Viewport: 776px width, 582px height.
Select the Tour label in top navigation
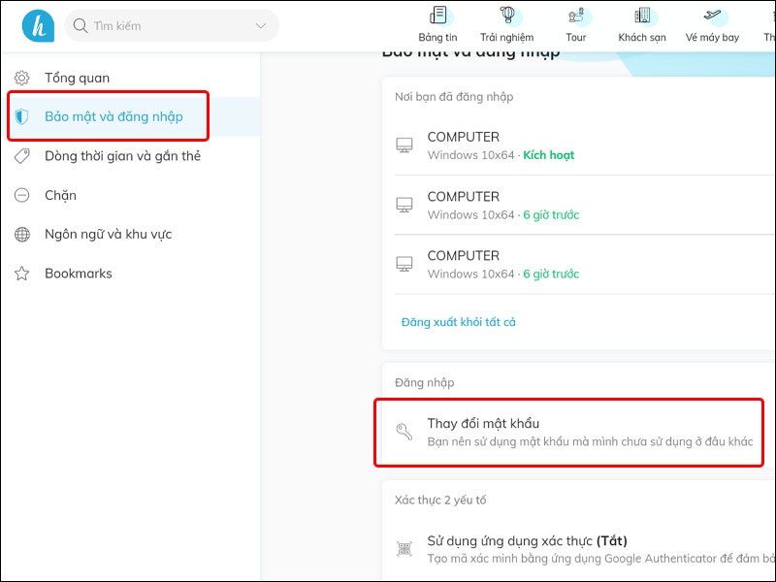(576, 37)
